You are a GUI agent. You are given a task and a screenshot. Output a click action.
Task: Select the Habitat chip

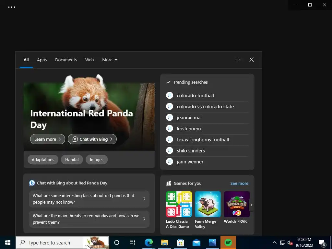72,160
